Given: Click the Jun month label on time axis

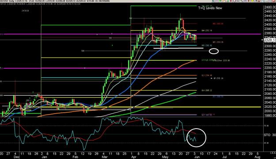Looking at the screenshot, I should click(197, 157).
